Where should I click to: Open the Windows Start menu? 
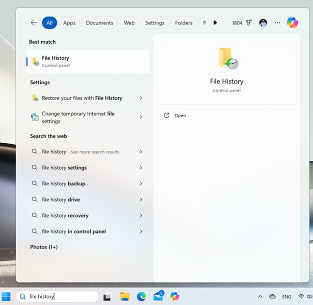click(x=6, y=297)
